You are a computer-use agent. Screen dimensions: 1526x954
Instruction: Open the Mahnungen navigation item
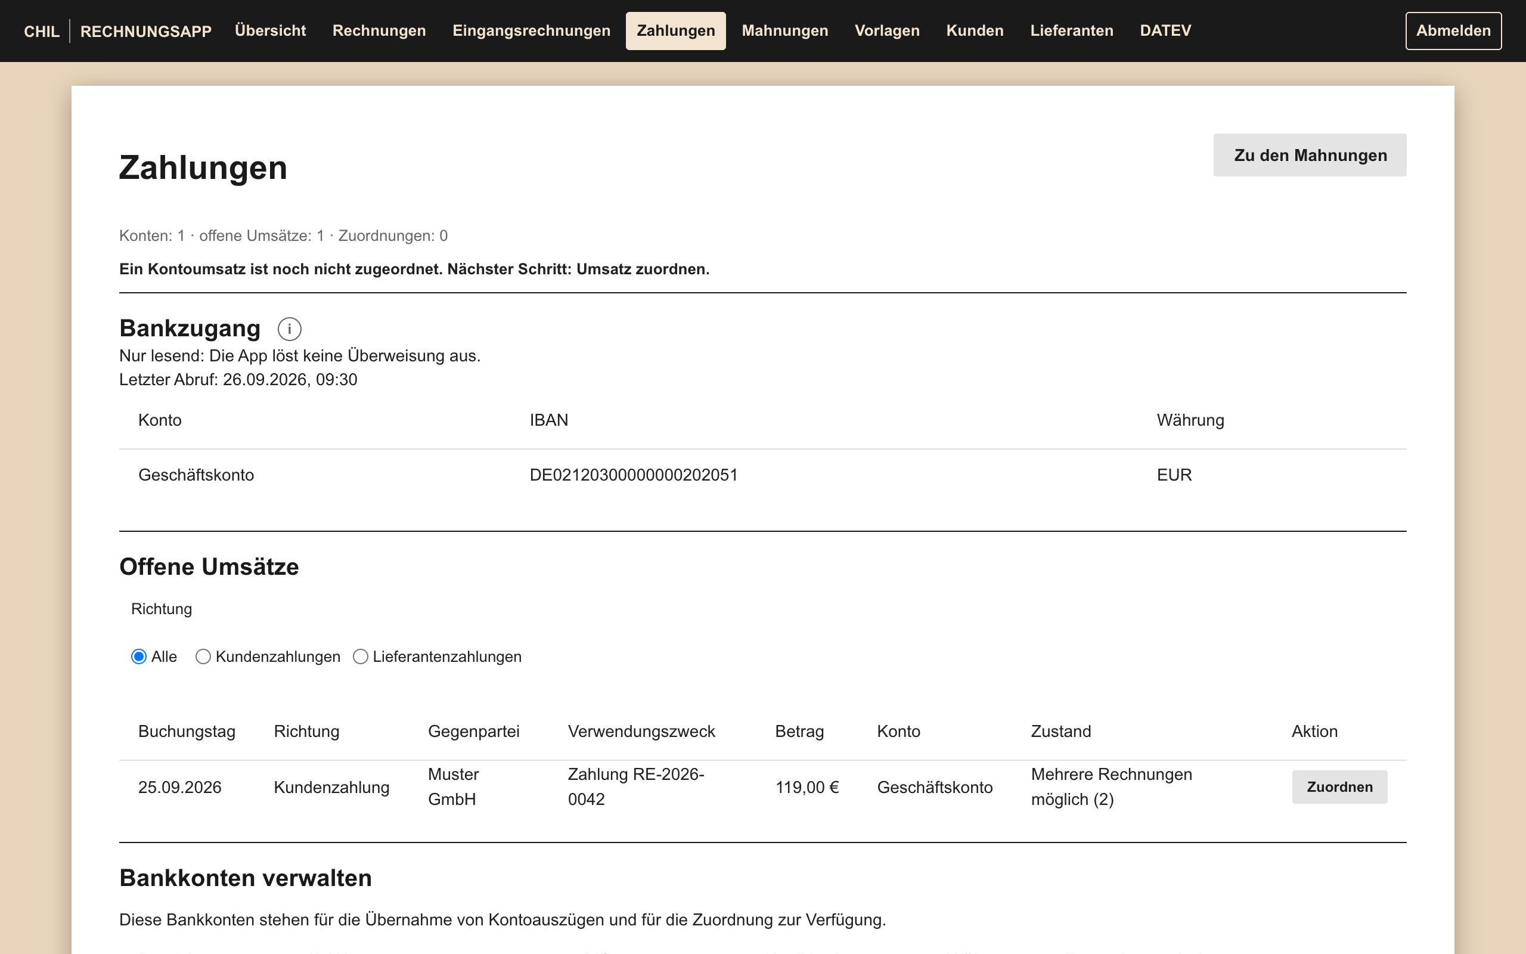pos(784,30)
